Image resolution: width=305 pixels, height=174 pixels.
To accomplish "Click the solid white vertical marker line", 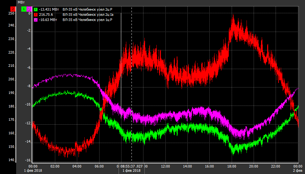I will coord(121,66).
